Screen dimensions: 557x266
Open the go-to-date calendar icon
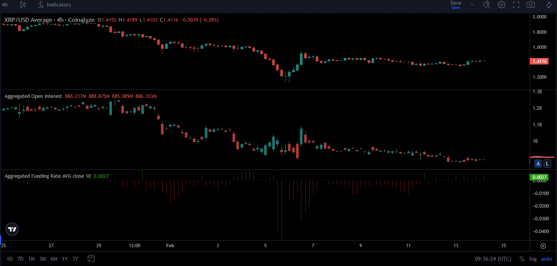point(91,259)
